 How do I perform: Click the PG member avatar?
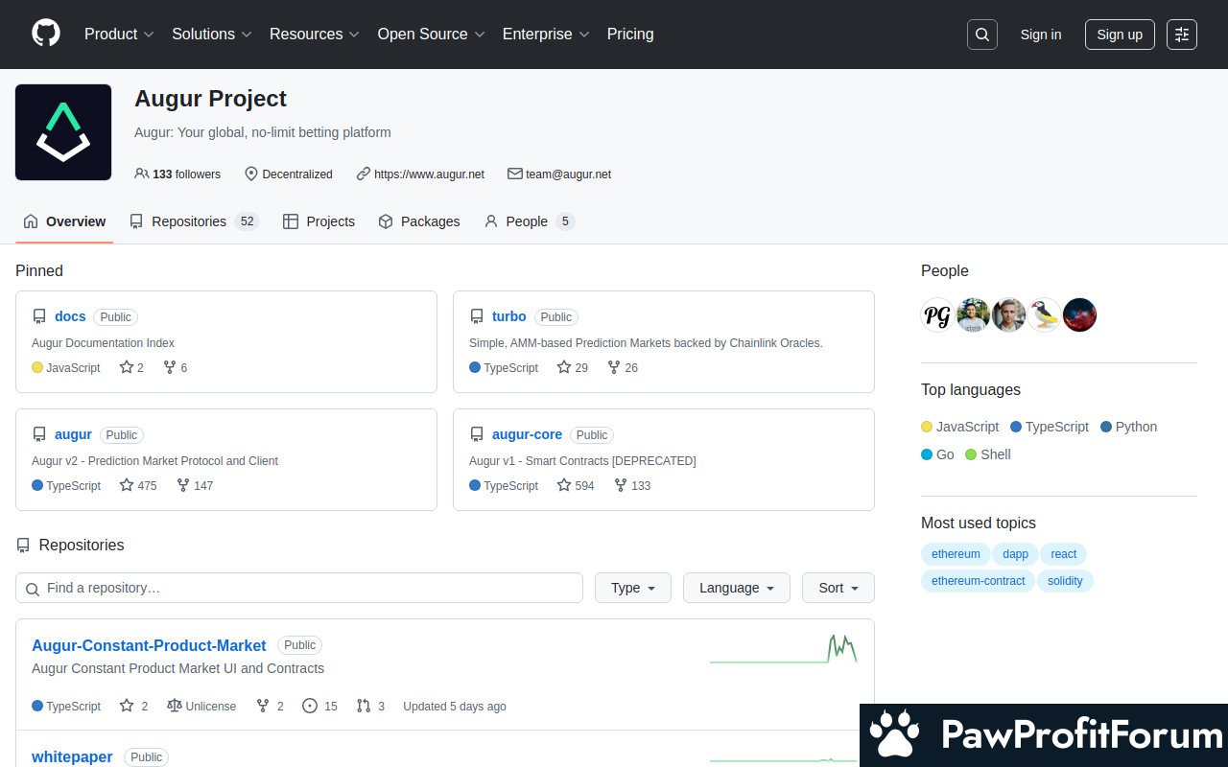coord(937,314)
